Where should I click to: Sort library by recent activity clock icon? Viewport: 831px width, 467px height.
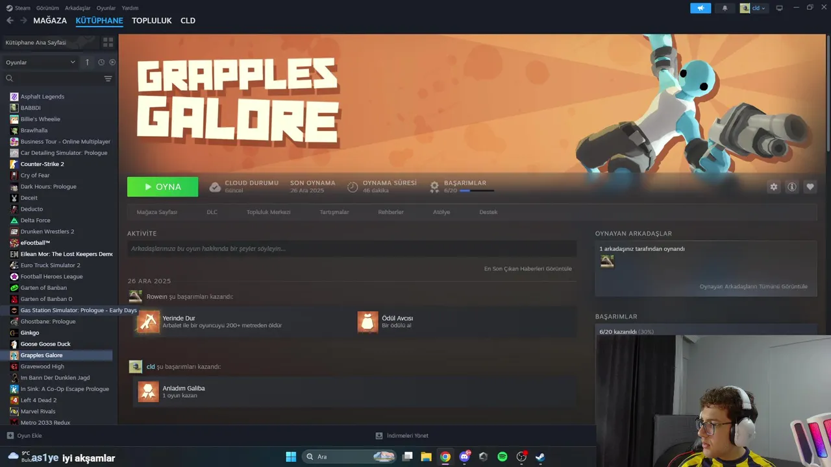click(101, 62)
